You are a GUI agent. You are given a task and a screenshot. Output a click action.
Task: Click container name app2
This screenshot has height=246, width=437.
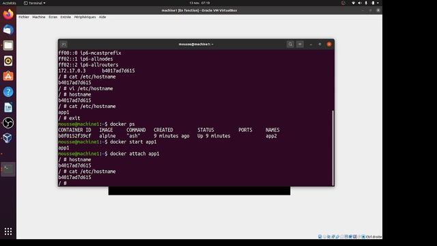(271, 136)
